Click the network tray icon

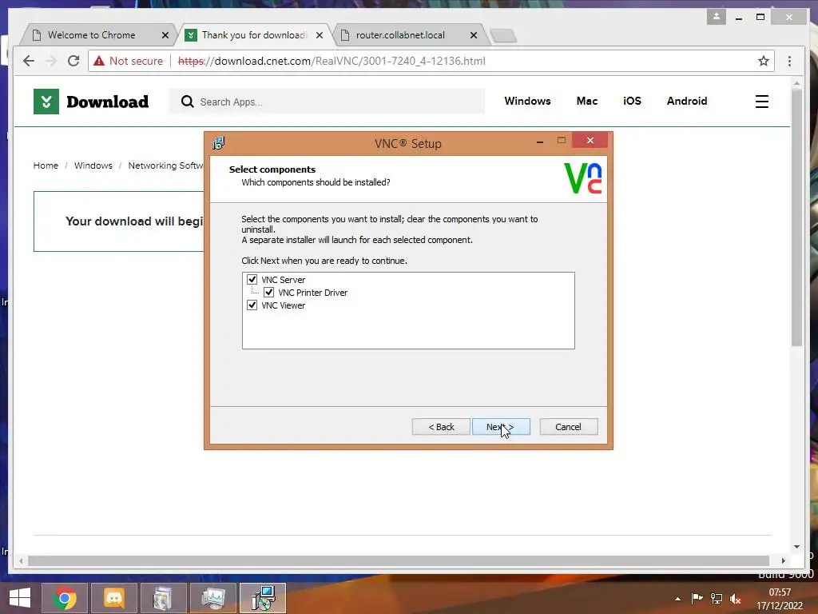[717, 599]
